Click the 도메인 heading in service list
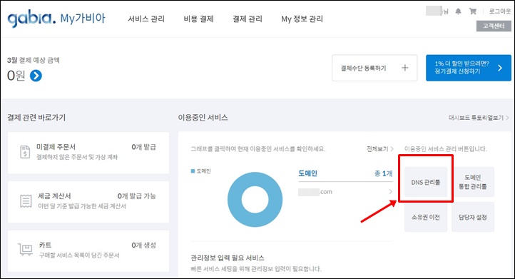Screen dimensions: 515x279 [x=307, y=173]
